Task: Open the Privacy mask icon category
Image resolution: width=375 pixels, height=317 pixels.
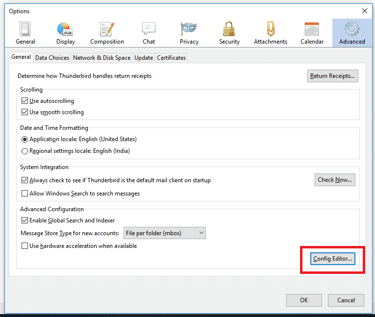Action: point(189,33)
